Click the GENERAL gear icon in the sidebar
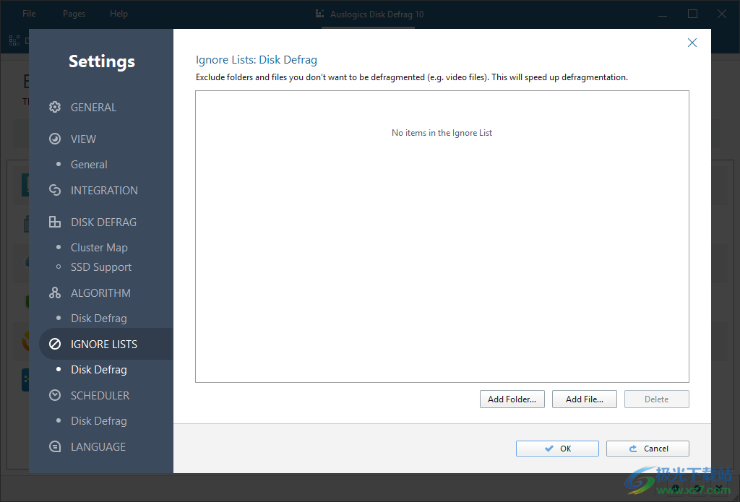This screenshot has height=502, width=740. click(55, 107)
